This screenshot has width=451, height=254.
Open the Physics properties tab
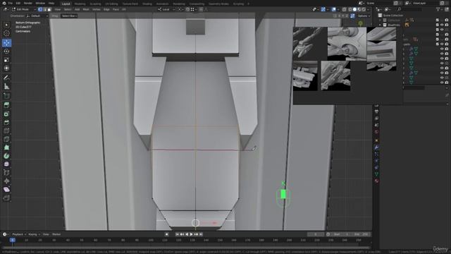(376, 161)
